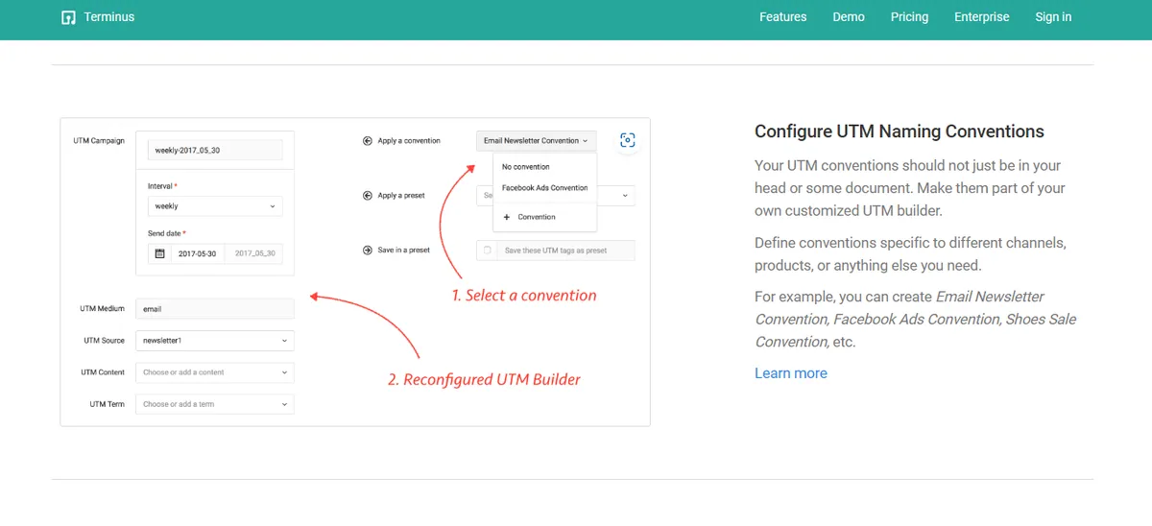Check the Save these UTM tags as preset box
This screenshot has width=1152, height=526.
tap(488, 251)
